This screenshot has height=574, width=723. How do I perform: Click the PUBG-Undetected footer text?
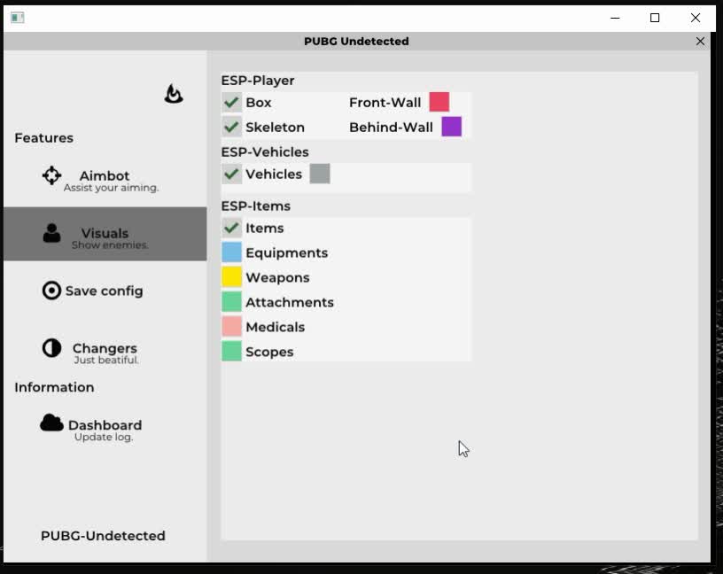[103, 536]
